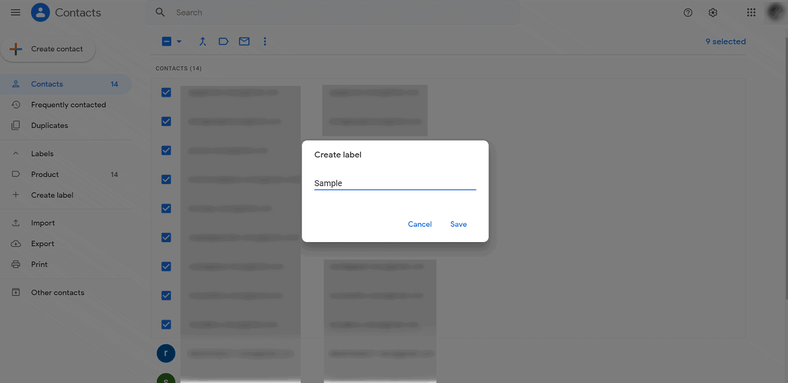Click the Export icon in the sidebar
Screen dimensions: 788x383
pos(16,243)
